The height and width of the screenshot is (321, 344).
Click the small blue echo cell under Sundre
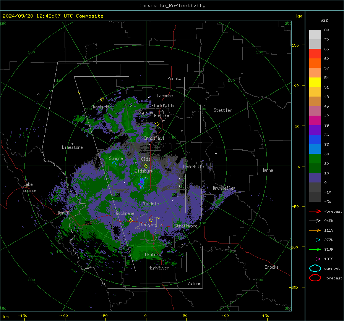(x=114, y=163)
